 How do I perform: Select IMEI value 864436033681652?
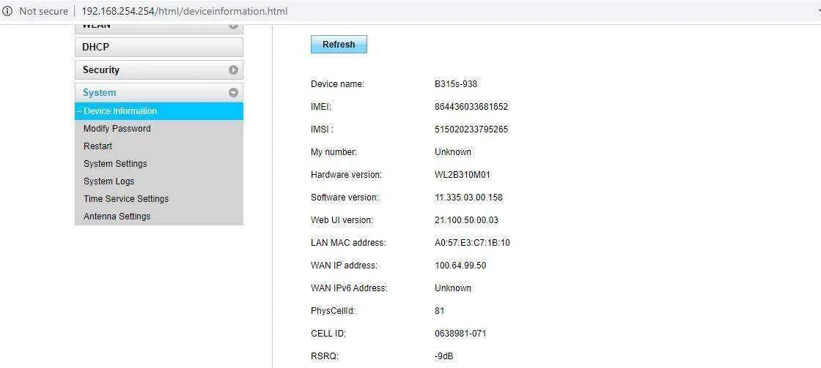(x=471, y=107)
